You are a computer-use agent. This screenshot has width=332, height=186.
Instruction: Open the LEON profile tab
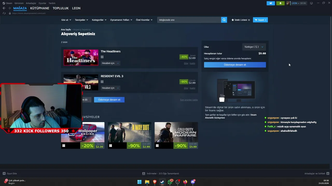[76, 8]
